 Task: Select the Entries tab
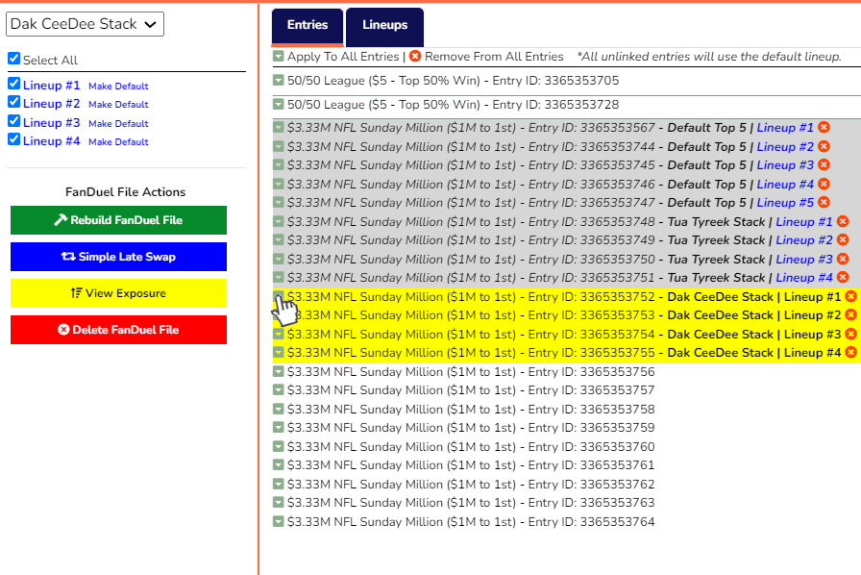coord(307,27)
